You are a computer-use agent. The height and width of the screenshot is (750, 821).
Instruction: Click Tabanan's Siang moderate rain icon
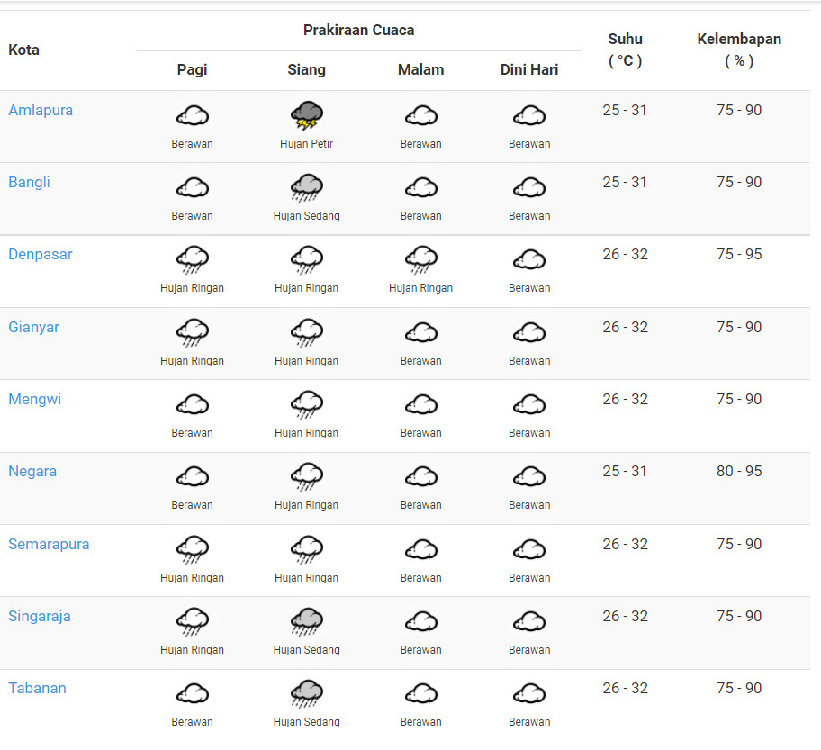(x=306, y=693)
